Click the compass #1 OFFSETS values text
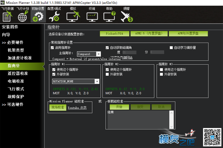The image size is (223, 148). tap(75, 89)
